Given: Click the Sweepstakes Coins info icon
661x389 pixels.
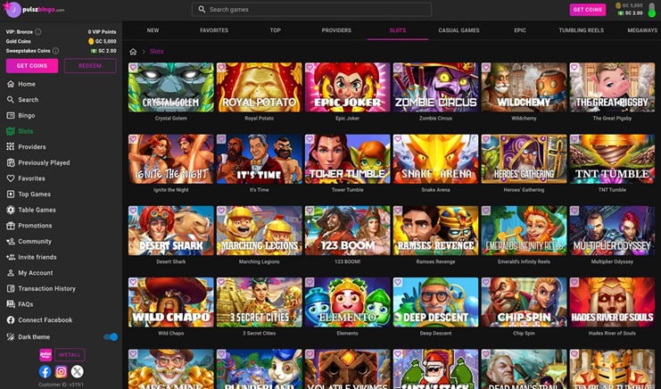Looking at the screenshot, I should [x=55, y=51].
